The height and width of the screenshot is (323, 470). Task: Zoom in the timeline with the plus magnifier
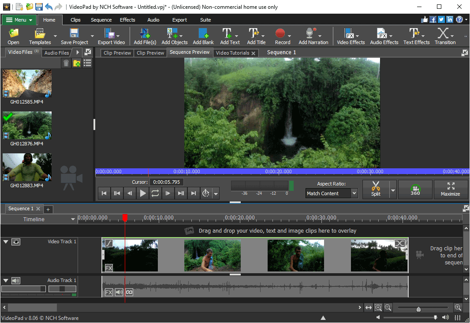(458, 308)
